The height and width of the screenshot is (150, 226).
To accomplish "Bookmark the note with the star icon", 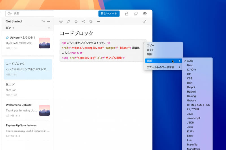I will (76, 21).
